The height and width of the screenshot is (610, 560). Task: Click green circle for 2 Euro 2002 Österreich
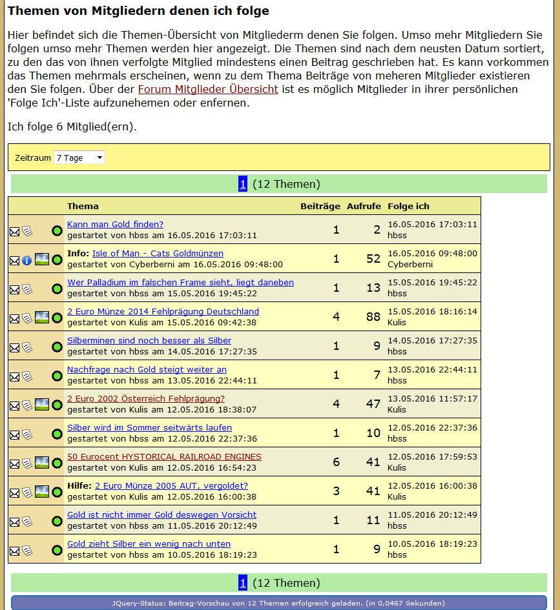57,405
